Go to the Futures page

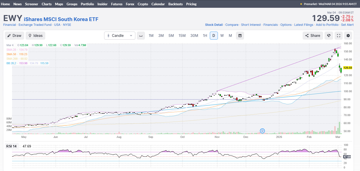(117, 4)
